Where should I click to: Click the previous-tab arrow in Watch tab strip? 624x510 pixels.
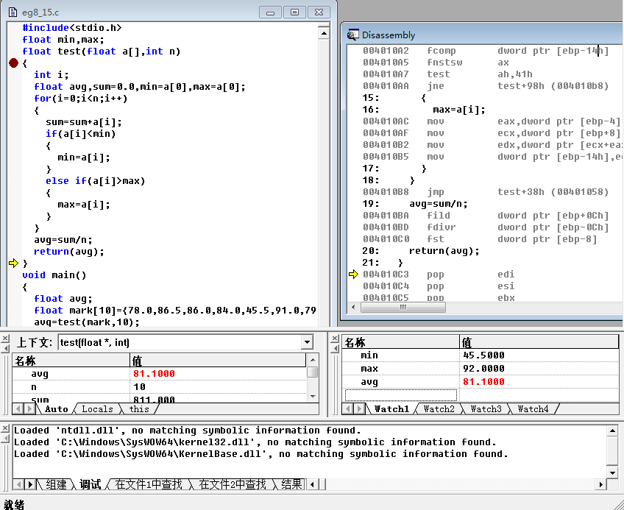(x=348, y=409)
